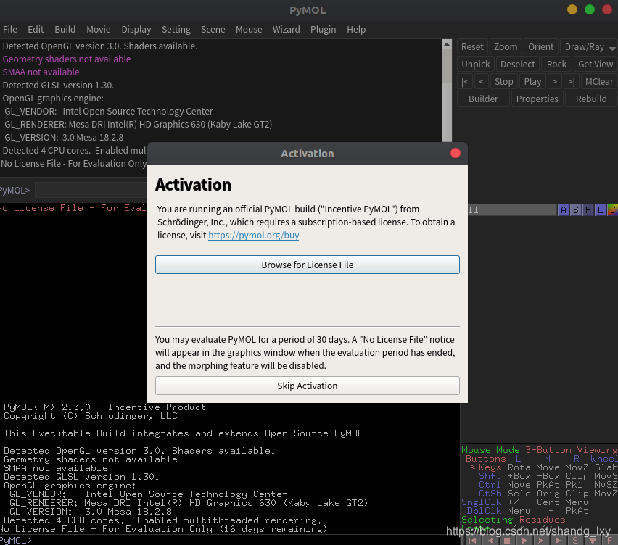Viewport: 618px width, 545px height.
Task: Click the S show button for 'all'
Action: [x=576, y=210]
